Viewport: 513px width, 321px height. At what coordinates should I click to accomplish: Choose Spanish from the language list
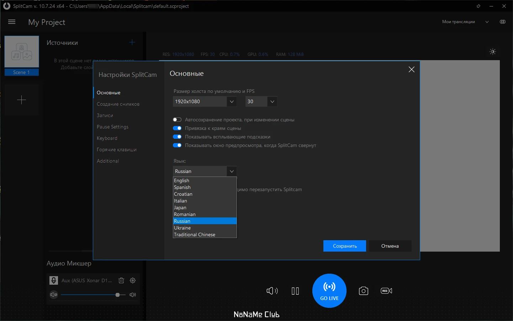click(x=205, y=187)
